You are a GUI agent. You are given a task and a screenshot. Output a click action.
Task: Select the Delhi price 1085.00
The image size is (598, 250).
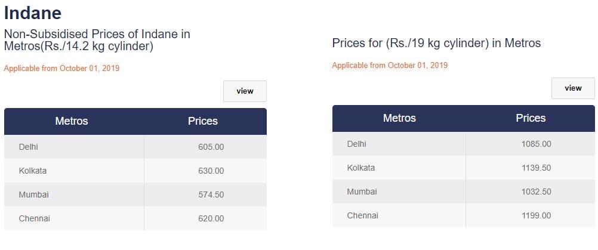[536, 144]
